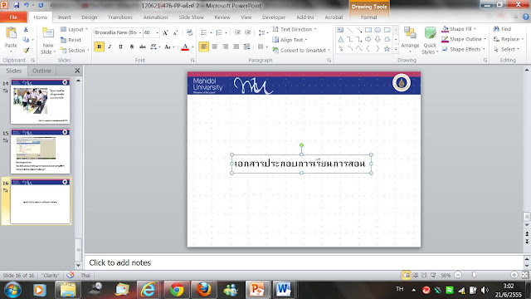Select the rectangle shape in Shapes gallery
Image resolution: width=531 pixels, height=299 pixels.
point(368,30)
